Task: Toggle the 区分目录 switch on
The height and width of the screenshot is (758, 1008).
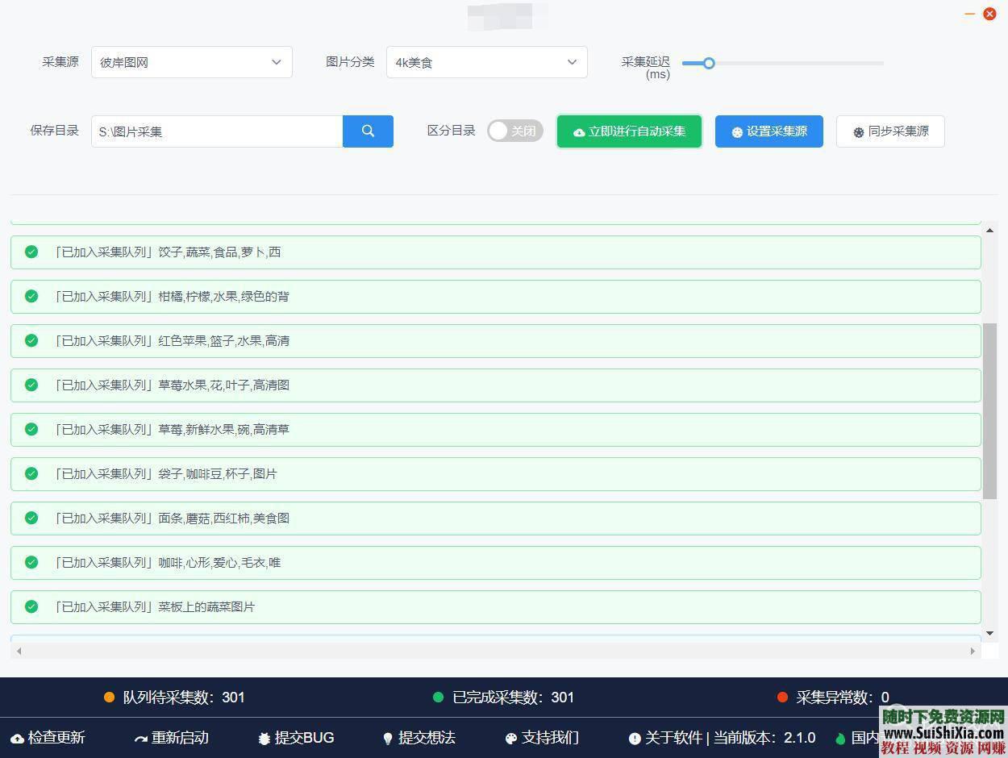Action: click(514, 131)
